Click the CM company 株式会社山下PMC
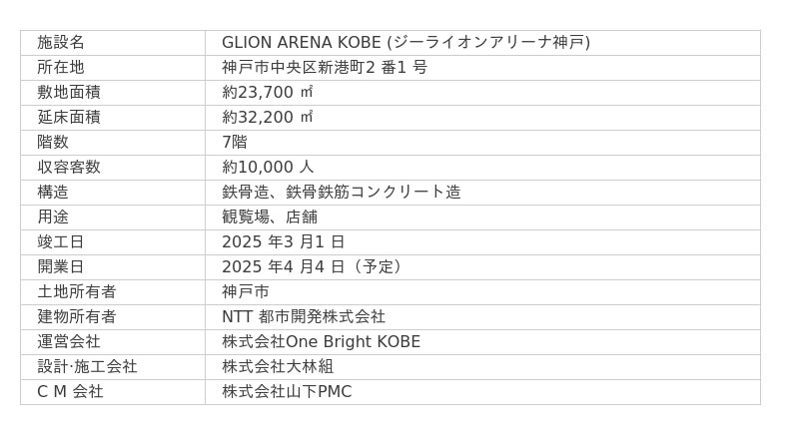Screen dimensions: 799x435 tap(287, 391)
